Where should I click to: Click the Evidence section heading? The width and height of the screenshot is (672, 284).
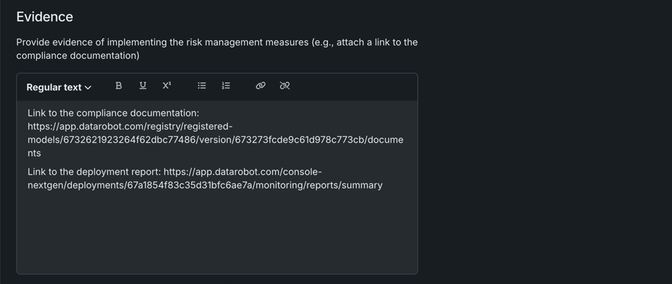coord(45,17)
